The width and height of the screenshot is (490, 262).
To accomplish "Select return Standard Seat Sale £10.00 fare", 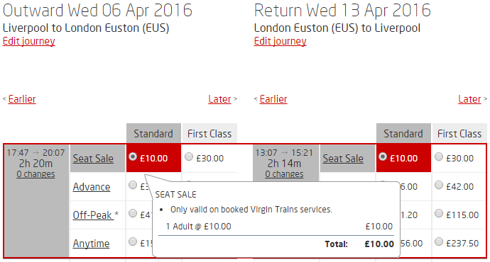I will (383, 156).
